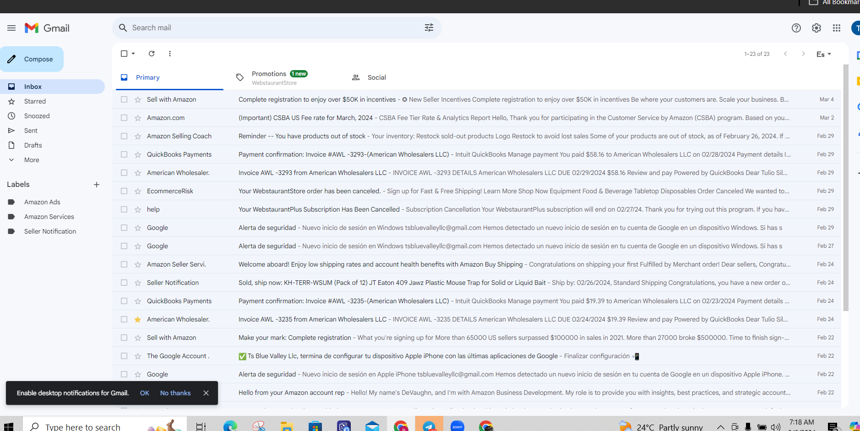Image resolution: width=860 pixels, height=431 pixels.
Task: Unstar the Invoice AWL-3235 email
Action: click(x=137, y=319)
